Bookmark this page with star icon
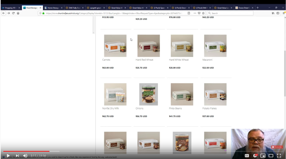Image resolution: width=286 pixels, height=159 pixels. [x=203, y=13]
